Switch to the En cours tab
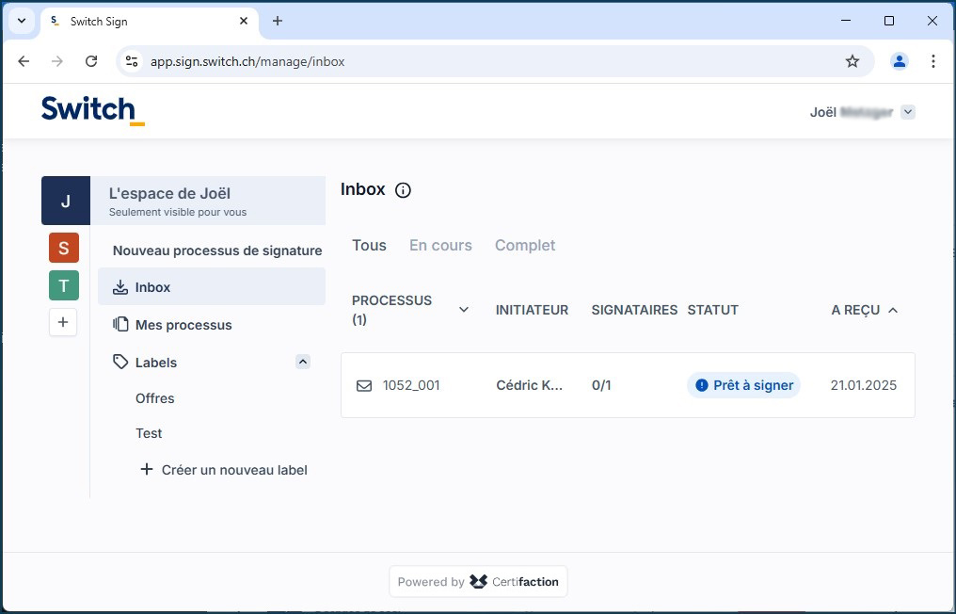This screenshot has height=614, width=956. pos(440,246)
